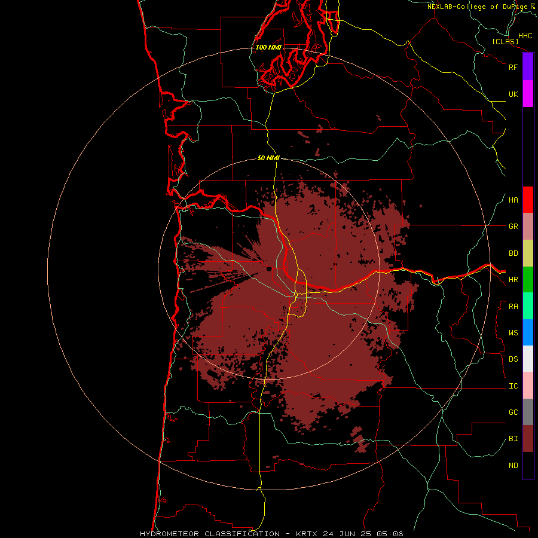Click the [CLAS] units label
538x538 pixels.
point(505,42)
